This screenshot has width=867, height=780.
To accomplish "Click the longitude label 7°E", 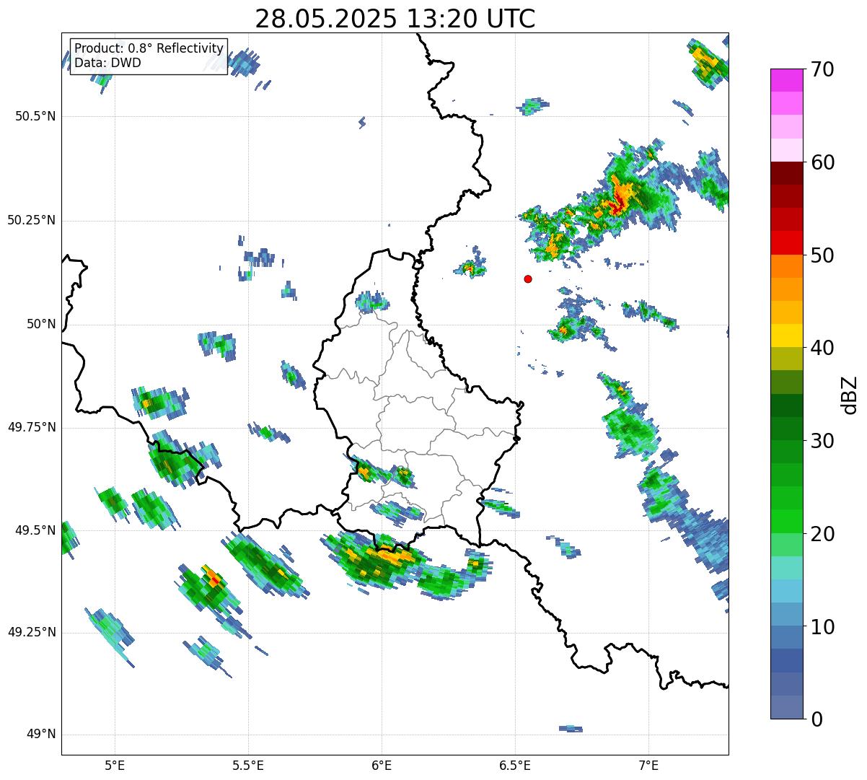I will (648, 766).
